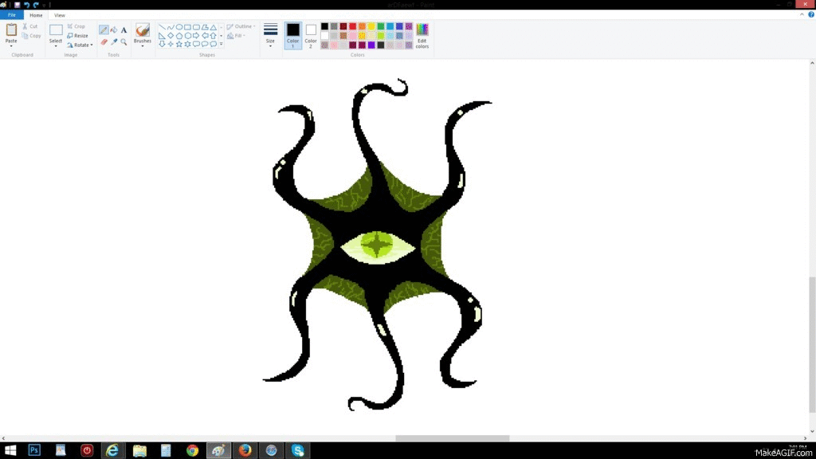Switch to the Color 2 box
Image resolution: width=816 pixels, height=459 pixels.
click(x=311, y=34)
